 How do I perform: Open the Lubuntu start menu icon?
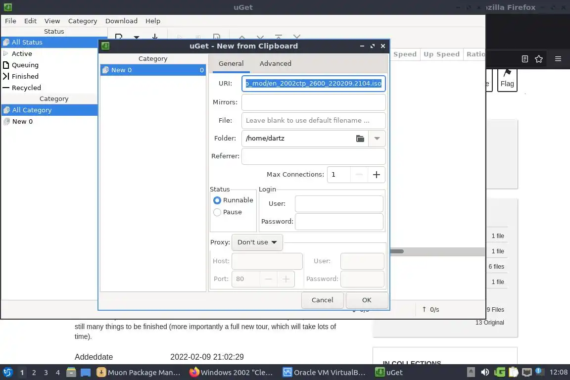pyautogui.click(x=7, y=373)
